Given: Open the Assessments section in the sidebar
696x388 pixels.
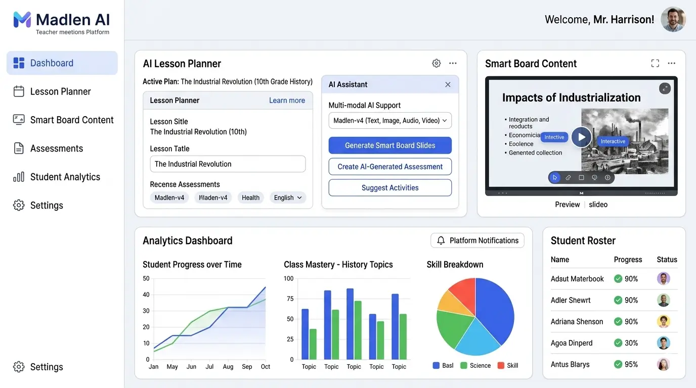Looking at the screenshot, I should pyautogui.click(x=57, y=148).
